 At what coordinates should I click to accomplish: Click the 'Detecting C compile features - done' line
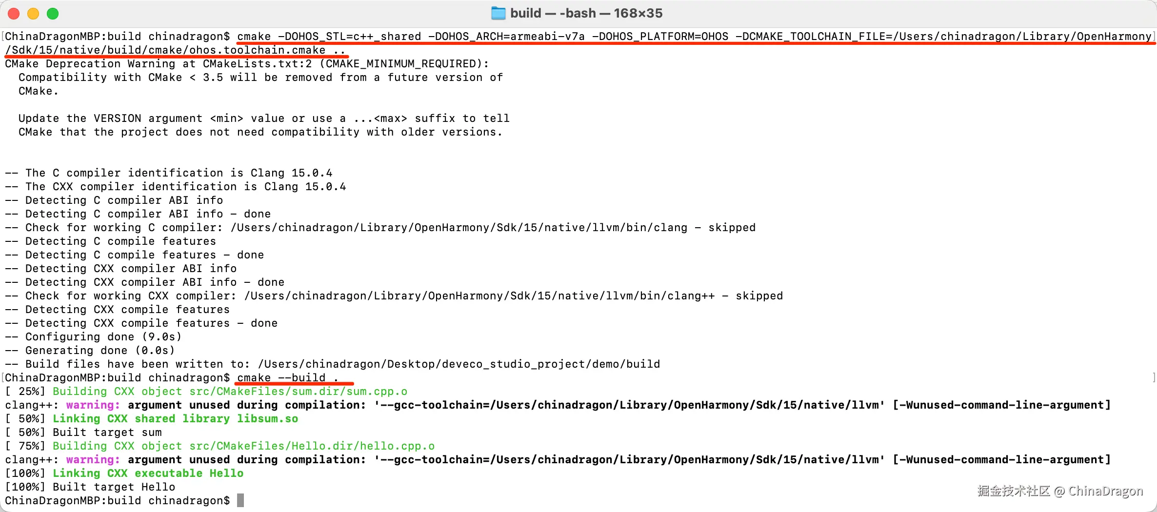135,255
